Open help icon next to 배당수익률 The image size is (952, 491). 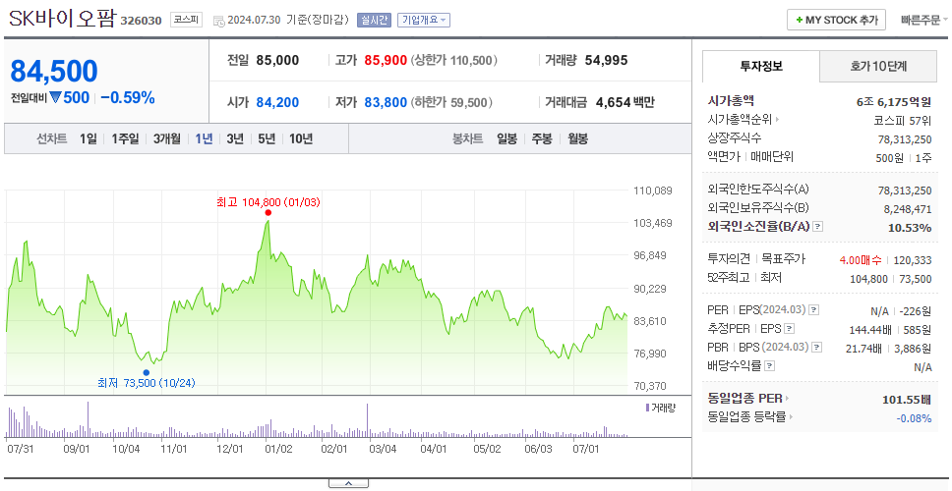tap(770, 366)
